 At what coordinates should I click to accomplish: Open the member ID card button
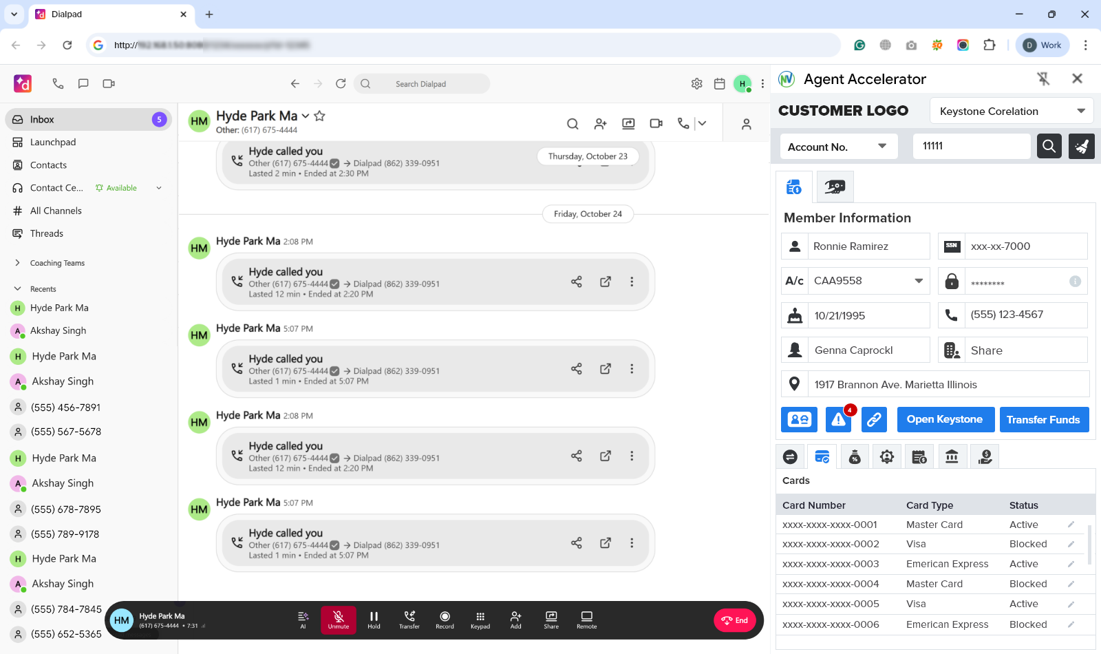(x=800, y=419)
